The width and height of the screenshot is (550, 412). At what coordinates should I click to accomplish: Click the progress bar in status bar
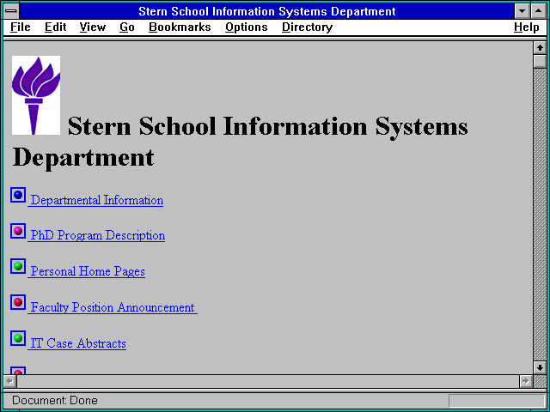coord(497,401)
